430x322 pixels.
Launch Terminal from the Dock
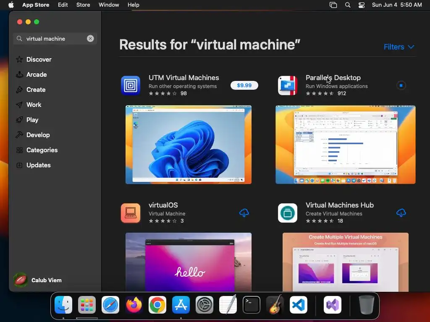pos(252,305)
